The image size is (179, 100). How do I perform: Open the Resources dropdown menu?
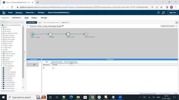30,12
